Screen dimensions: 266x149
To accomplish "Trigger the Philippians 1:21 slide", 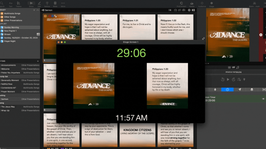I will 137,27.
